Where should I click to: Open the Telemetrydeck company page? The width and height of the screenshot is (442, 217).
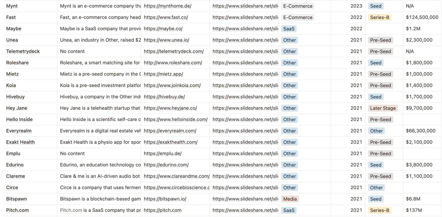coord(23,51)
